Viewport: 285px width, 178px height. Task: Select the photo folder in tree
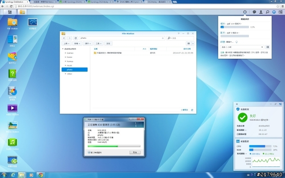tap(74, 69)
